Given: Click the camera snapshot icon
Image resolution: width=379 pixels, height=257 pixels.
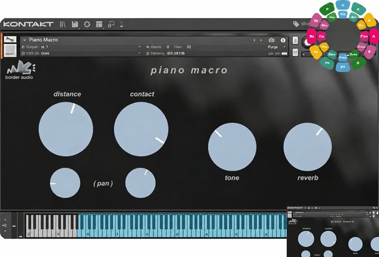Looking at the screenshot, I should point(271,40).
